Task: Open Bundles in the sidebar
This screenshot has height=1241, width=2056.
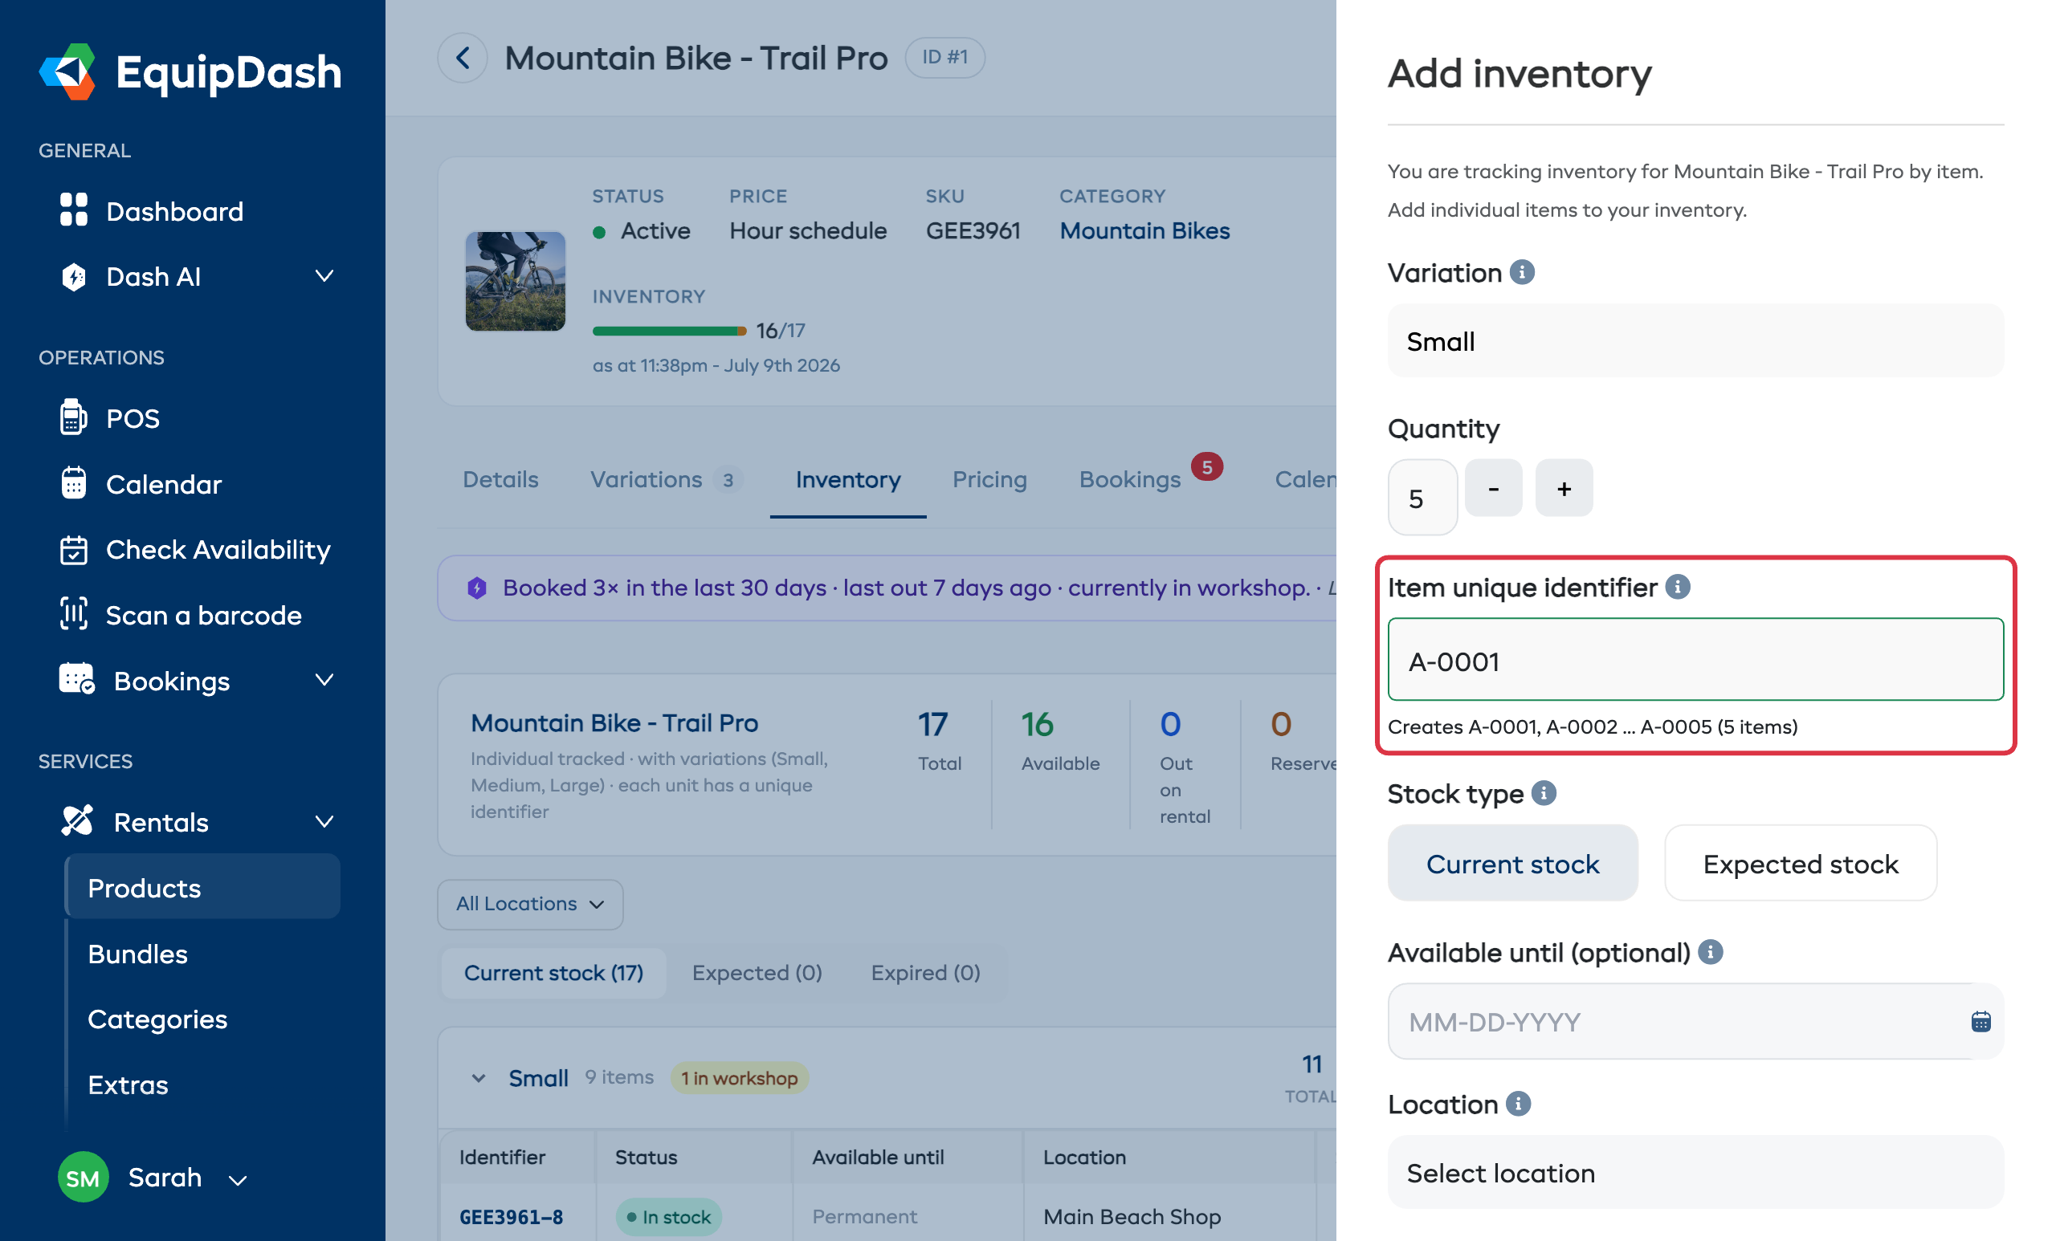Action: [137, 954]
